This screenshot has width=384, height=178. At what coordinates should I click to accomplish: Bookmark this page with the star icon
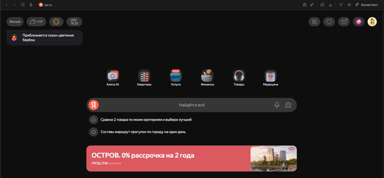305,5
